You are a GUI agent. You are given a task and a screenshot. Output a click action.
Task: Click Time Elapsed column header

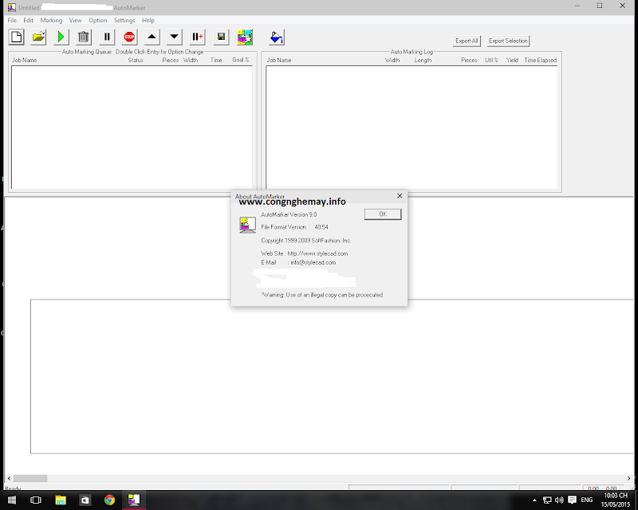(x=541, y=61)
